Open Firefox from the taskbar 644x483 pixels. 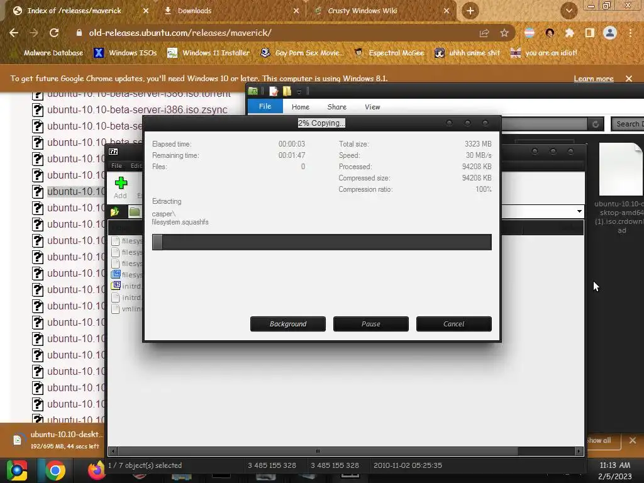[x=96, y=470]
